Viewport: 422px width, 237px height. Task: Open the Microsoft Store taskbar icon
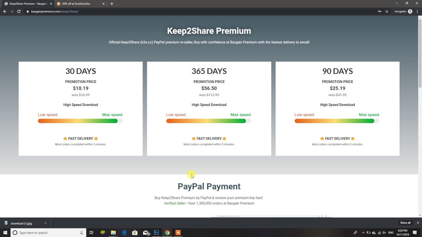tap(135, 233)
